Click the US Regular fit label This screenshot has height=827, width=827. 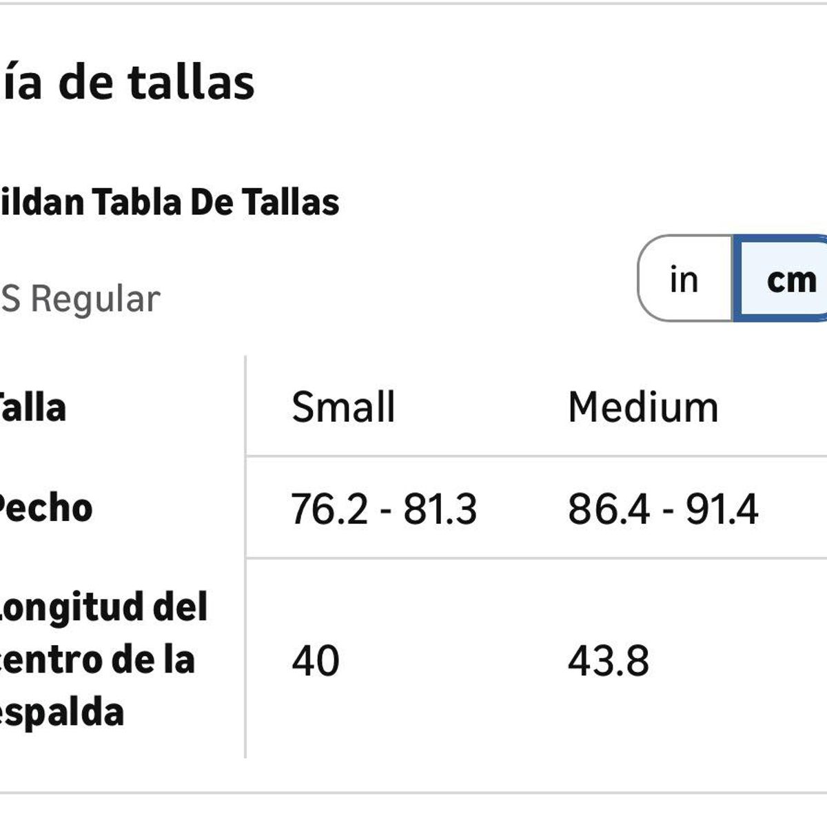coord(80,299)
